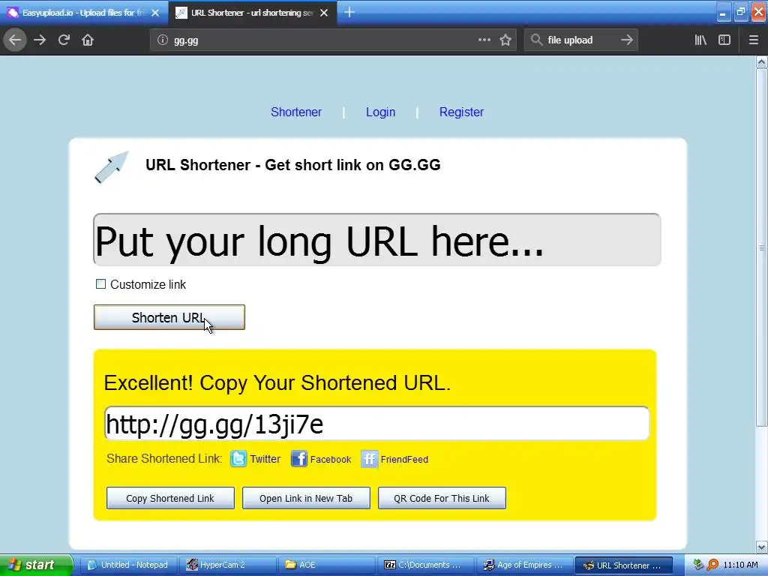Viewport: 768px width, 576px height.
Task: Click the GG.GG arrow logo
Action: click(x=111, y=167)
